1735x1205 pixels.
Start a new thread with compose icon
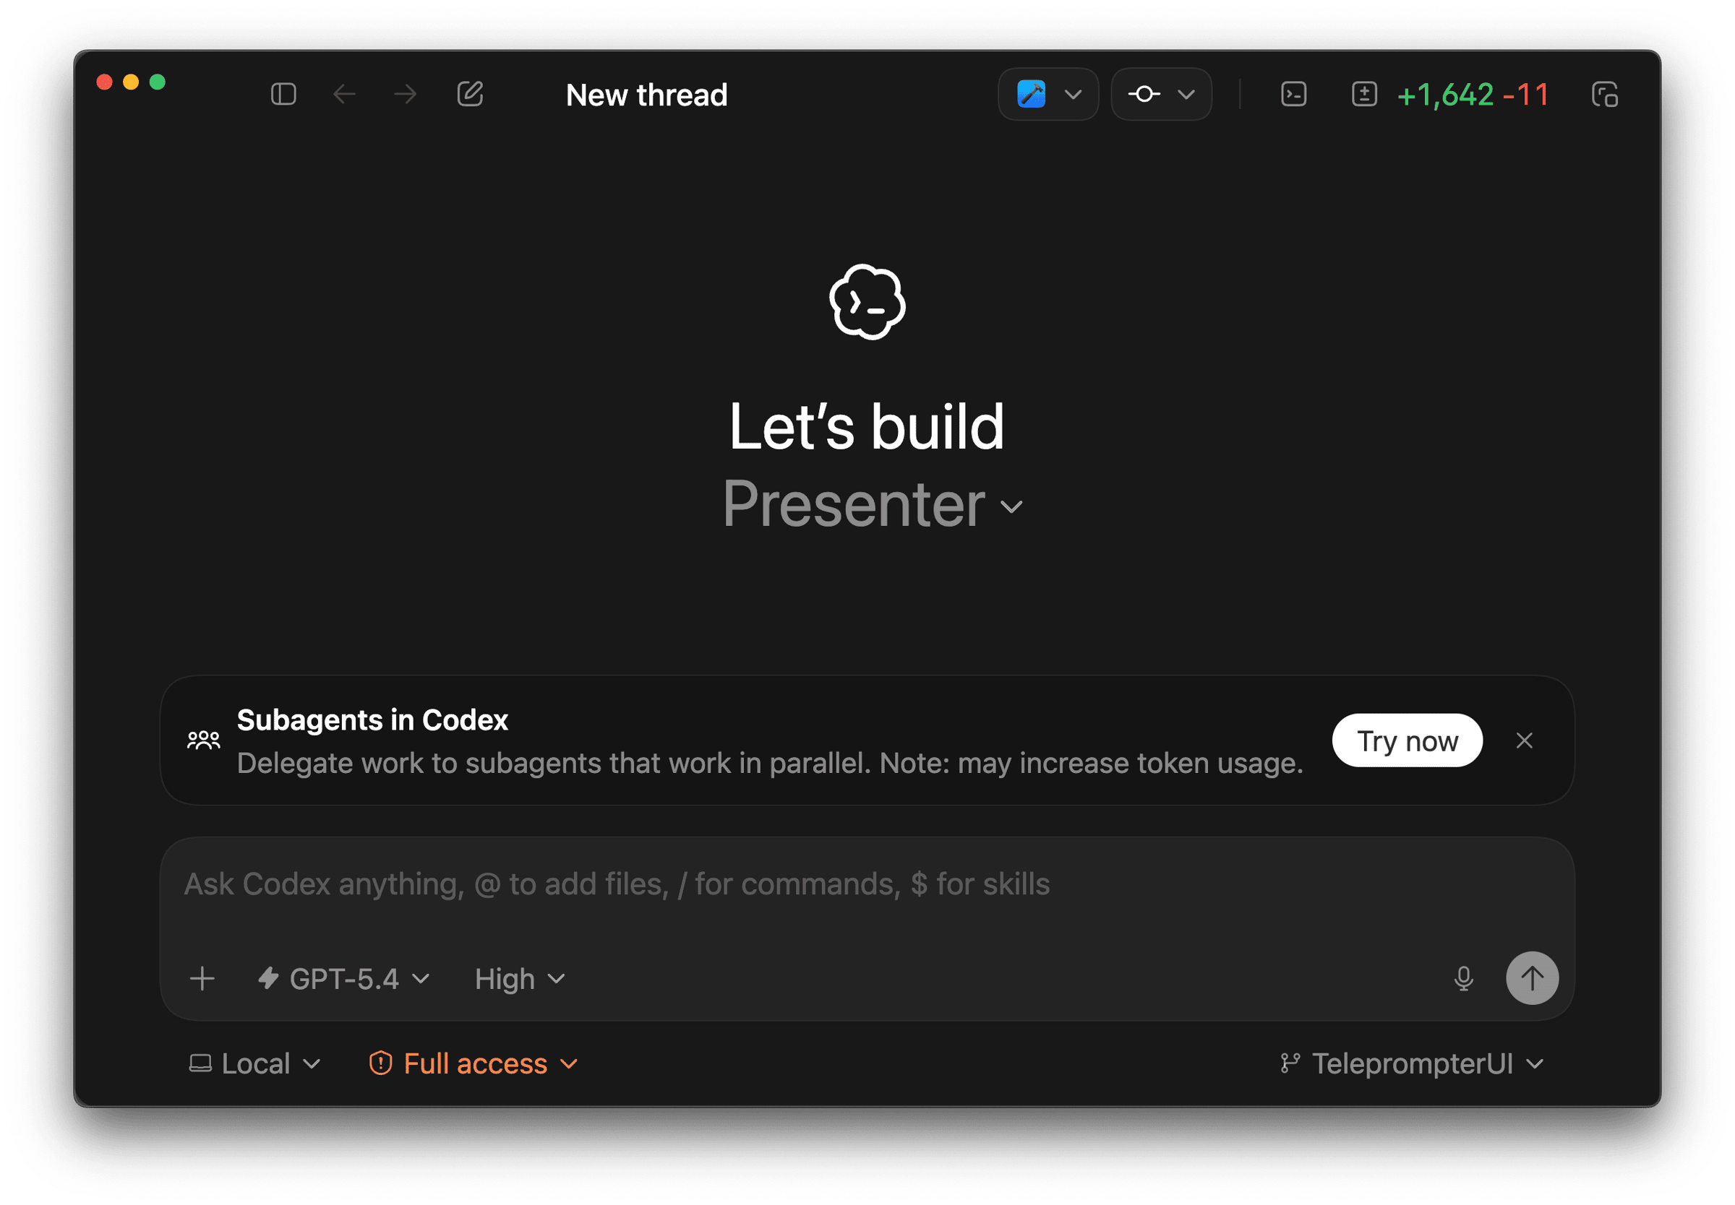(x=470, y=95)
